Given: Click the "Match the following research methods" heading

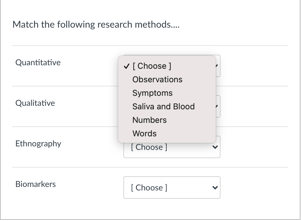Looking at the screenshot, I should [96, 24].
